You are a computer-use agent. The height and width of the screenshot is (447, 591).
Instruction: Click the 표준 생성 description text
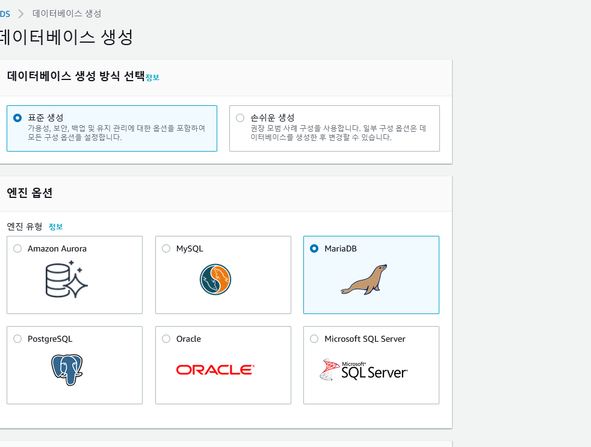[x=116, y=133]
